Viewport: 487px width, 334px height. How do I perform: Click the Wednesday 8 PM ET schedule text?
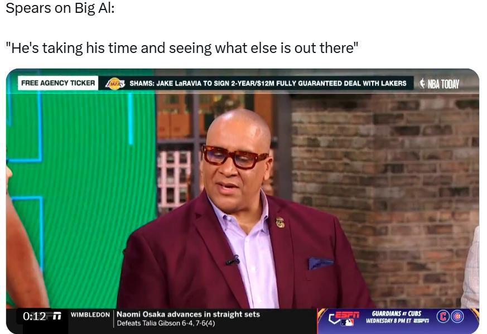(x=397, y=321)
